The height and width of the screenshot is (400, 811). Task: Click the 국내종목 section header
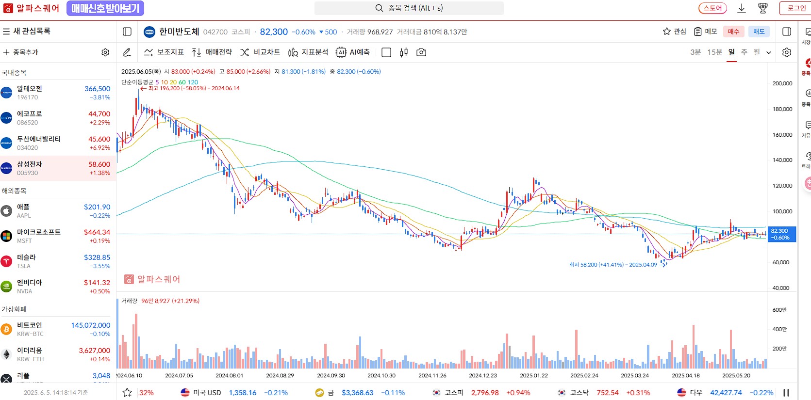pyautogui.click(x=14, y=73)
